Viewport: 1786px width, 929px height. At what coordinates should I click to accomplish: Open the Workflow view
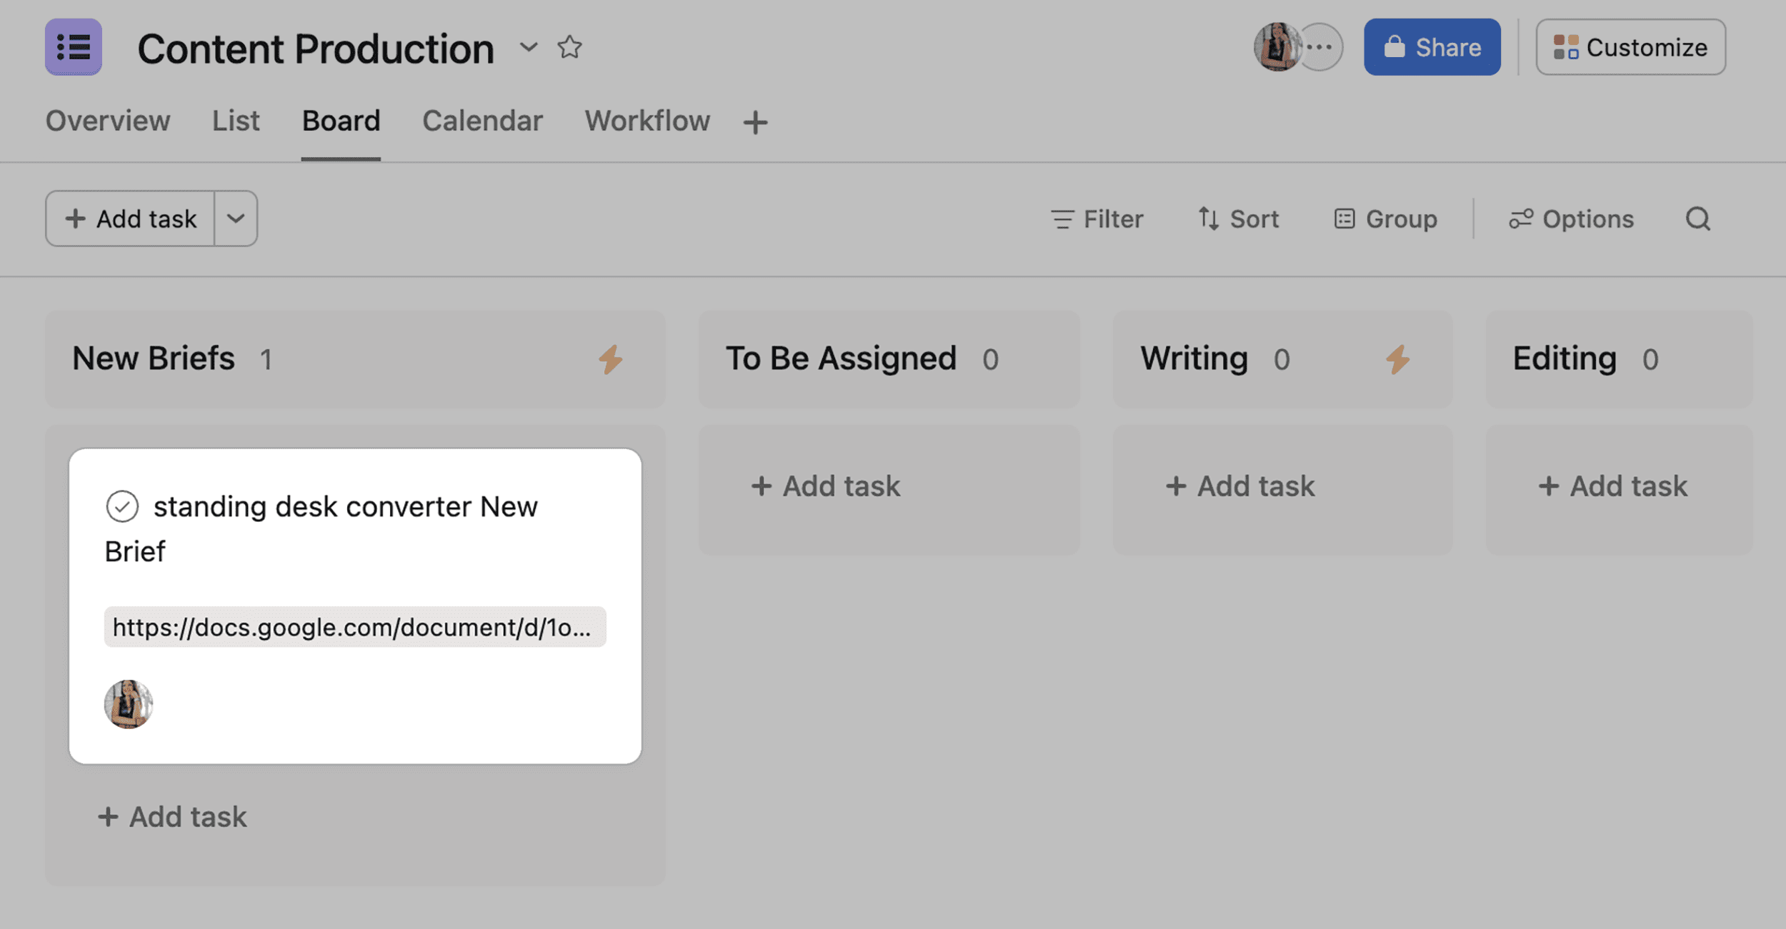pyautogui.click(x=647, y=121)
